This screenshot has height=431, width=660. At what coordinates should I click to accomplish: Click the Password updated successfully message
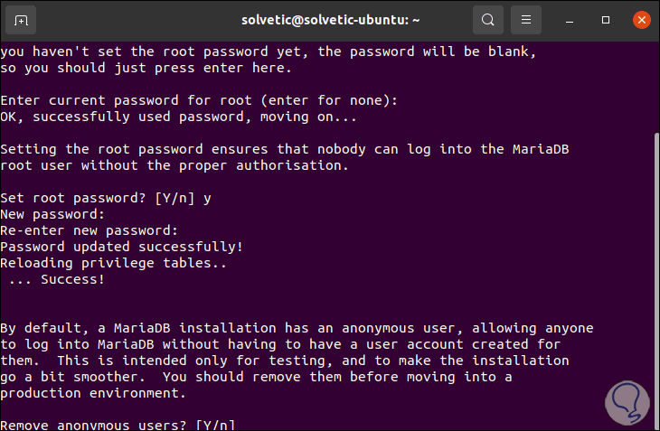coord(121,247)
